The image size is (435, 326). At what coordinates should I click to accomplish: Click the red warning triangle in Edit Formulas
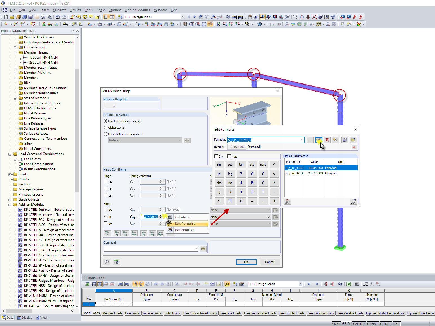[354, 147]
